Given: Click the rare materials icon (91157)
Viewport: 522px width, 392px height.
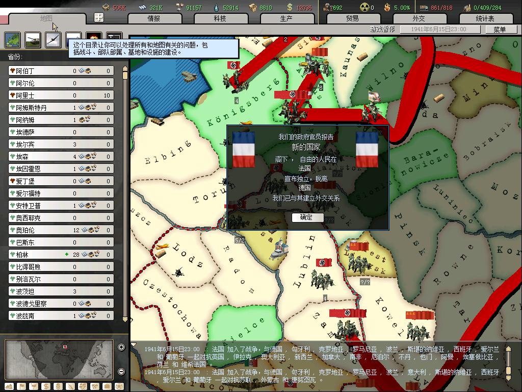Looking at the screenshot, I should [180, 7].
